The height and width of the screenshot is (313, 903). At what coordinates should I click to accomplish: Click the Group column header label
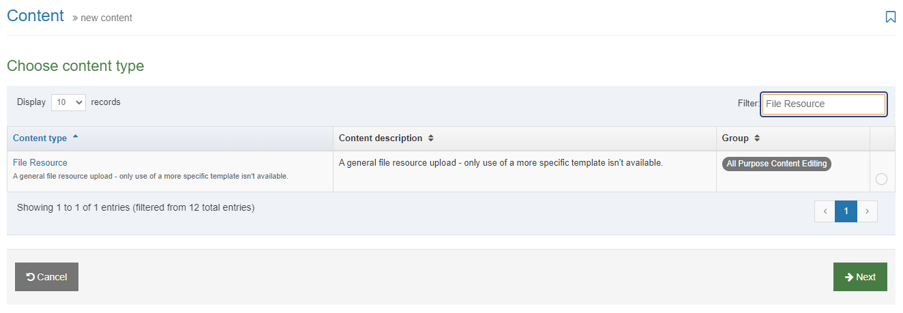pos(735,138)
